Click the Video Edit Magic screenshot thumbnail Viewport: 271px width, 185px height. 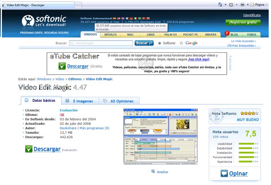click(x=161, y=136)
